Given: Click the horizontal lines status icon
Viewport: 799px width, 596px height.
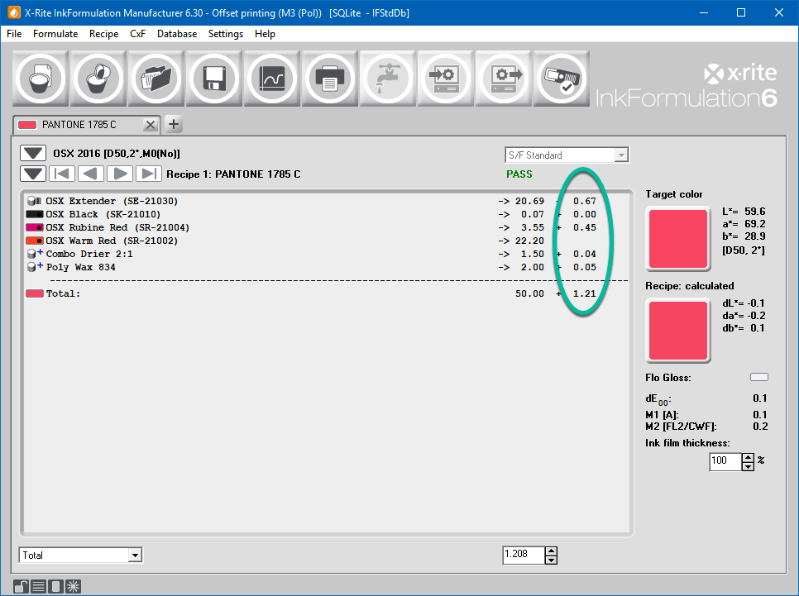Looking at the screenshot, I should point(38,586).
